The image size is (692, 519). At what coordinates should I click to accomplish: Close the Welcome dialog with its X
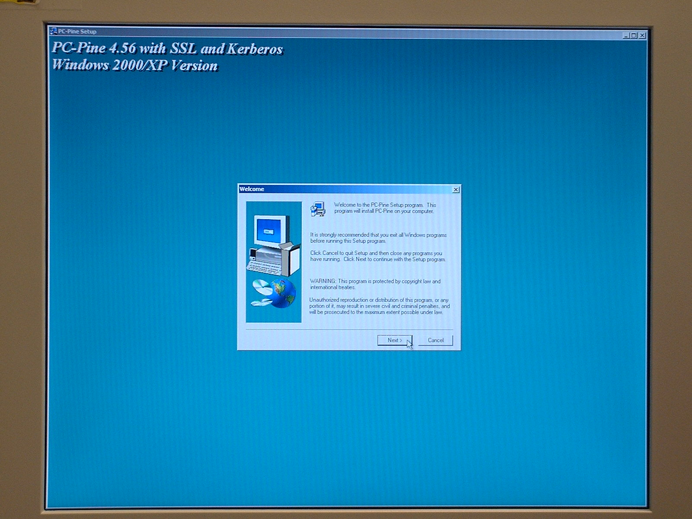[455, 189]
